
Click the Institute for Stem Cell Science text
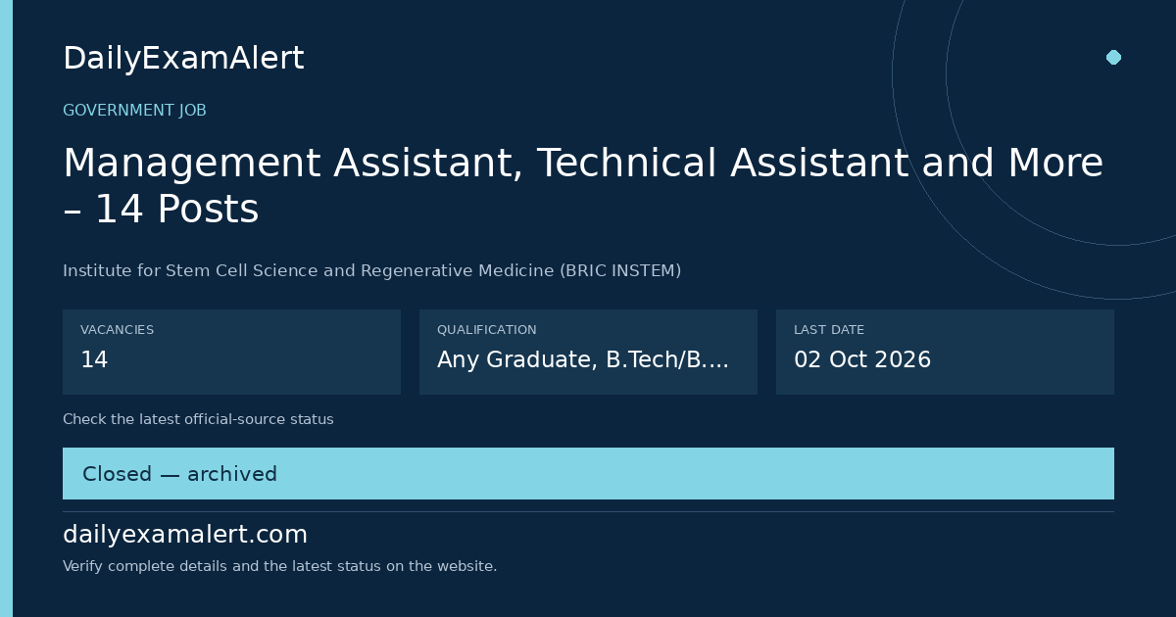(371, 270)
